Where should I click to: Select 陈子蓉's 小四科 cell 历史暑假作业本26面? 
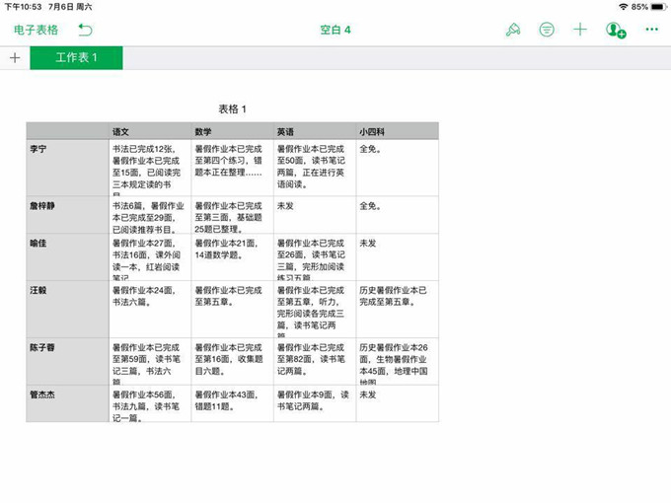coord(397,361)
